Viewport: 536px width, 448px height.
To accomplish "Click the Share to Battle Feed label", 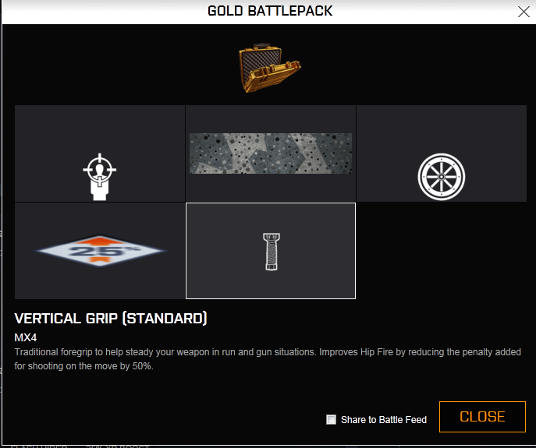I will [384, 420].
